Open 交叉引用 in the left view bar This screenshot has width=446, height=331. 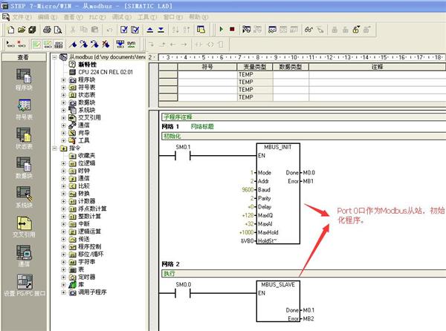(24, 226)
